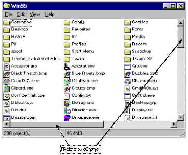Select the Charmap.exe icon
Viewport: 188px width, 155px height.
[x=128, y=81]
